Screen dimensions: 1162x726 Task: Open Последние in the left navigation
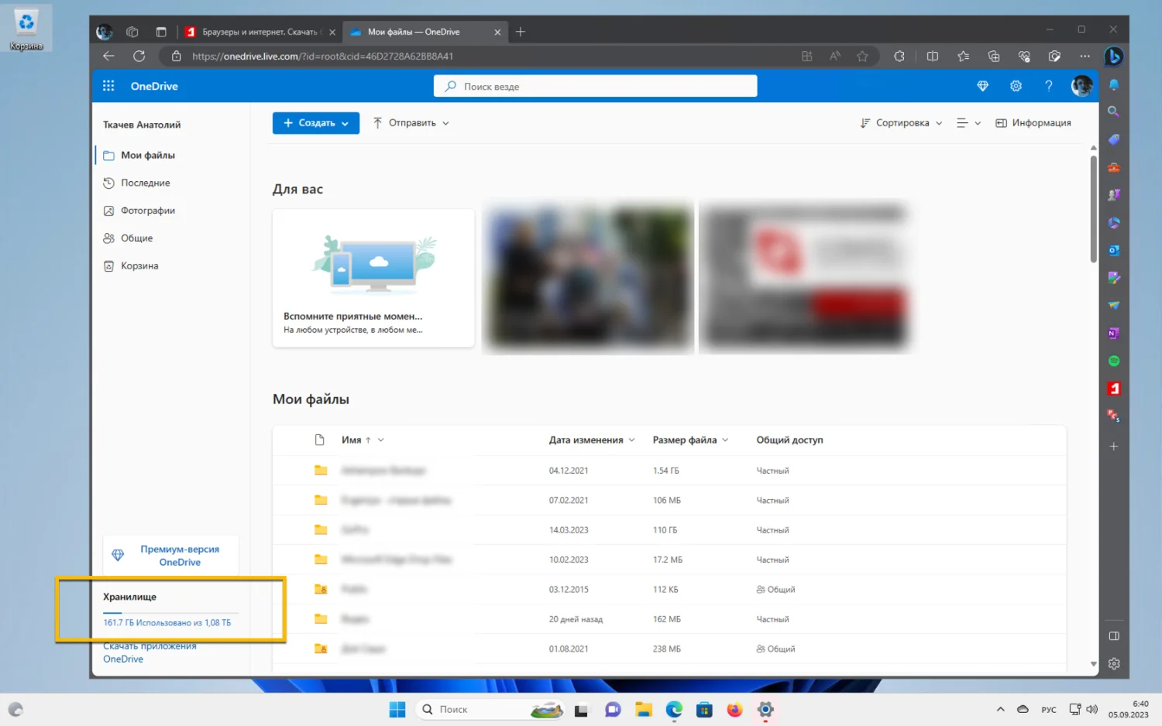coord(145,183)
